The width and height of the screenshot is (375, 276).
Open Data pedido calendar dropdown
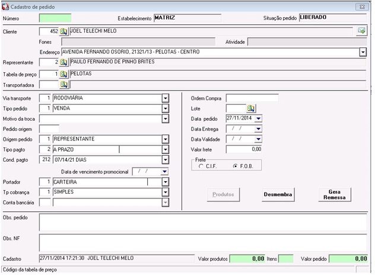pos(258,118)
